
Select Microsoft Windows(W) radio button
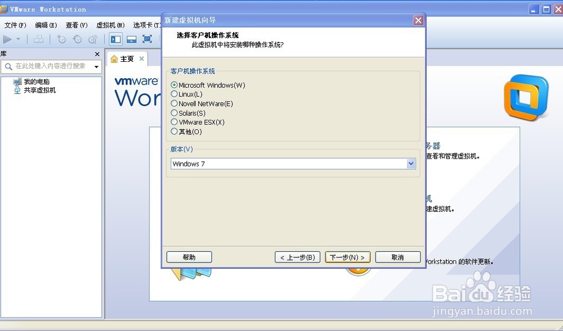point(174,85)
